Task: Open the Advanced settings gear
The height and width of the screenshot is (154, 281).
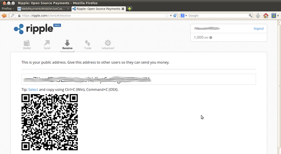Action: click(x=108, y=43)
